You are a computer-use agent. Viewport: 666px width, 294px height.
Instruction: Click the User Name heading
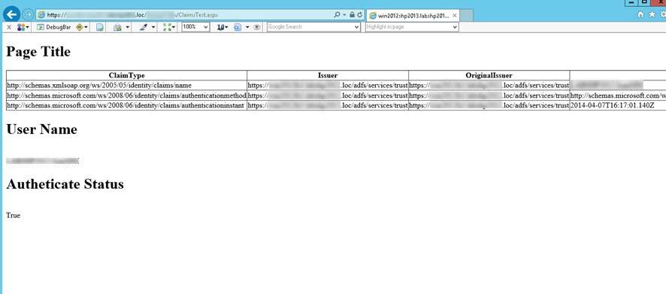41,129
